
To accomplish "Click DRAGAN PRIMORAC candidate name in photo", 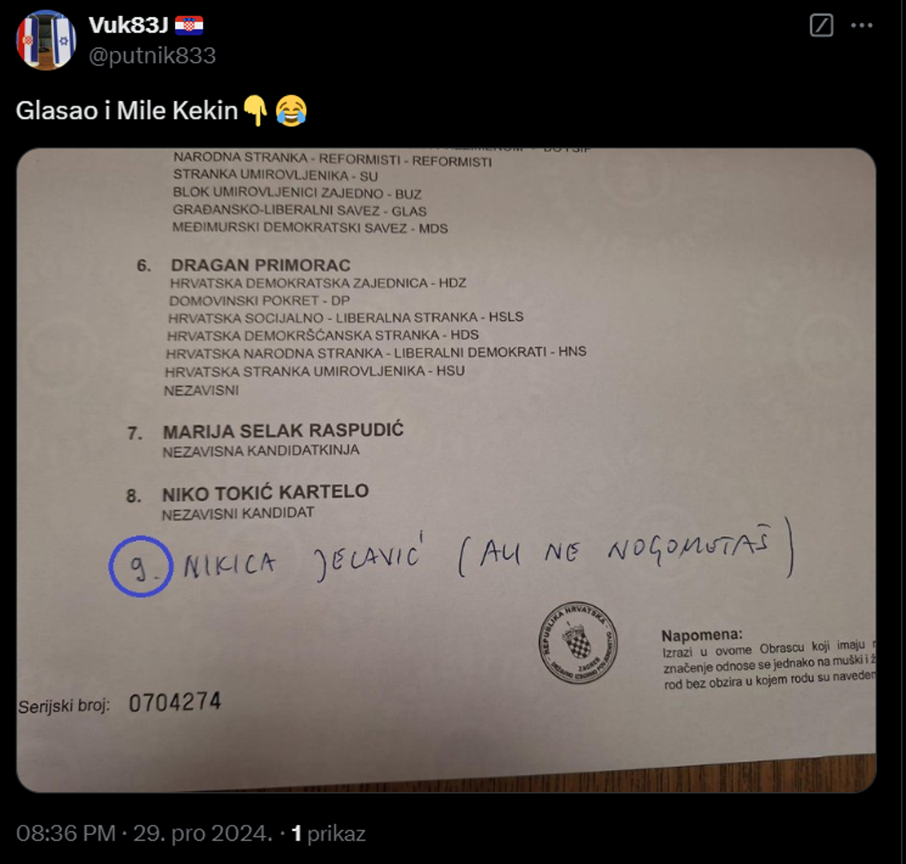I will 261,266.
